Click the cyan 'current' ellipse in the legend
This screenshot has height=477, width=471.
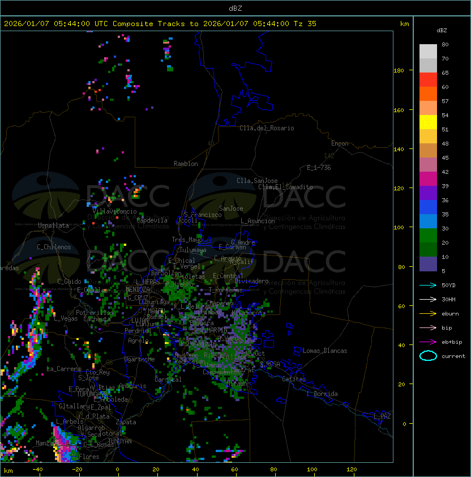pyautogui.click(x=428, y=356)
